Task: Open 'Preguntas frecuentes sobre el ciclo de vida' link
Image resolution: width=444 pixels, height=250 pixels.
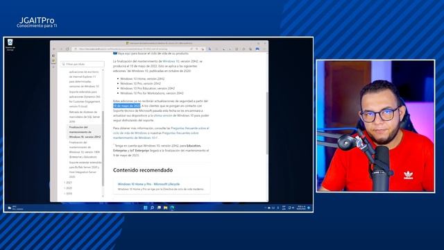Action: click(161, 131)
